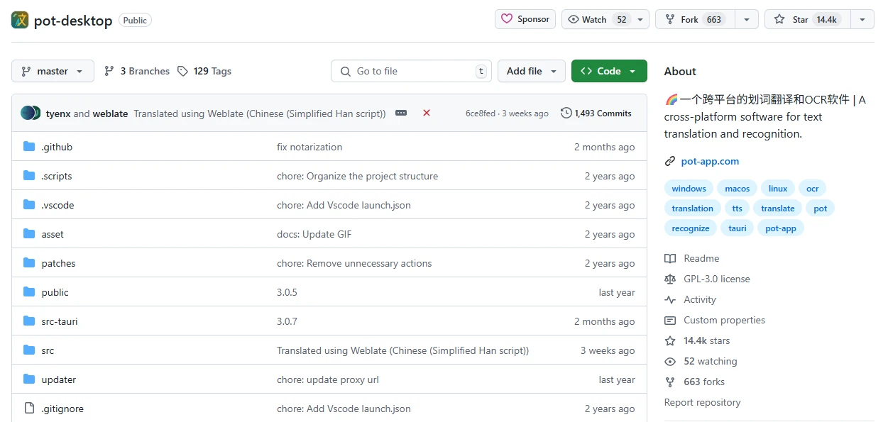The height and width of the screenshot is (422, 888).
Task: Select the macos topic tag
Action: coord(738,189)
